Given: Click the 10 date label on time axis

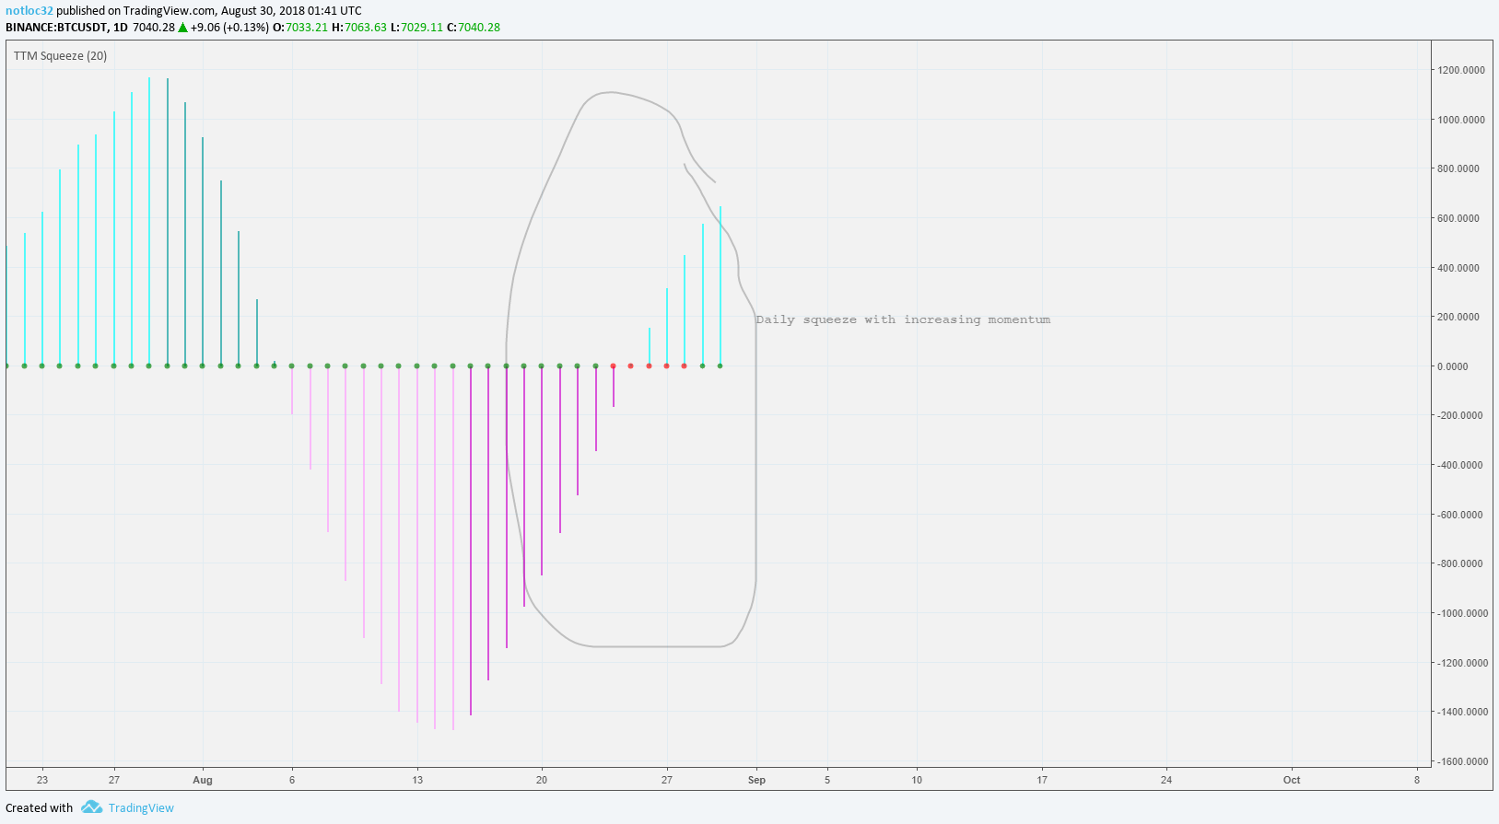Looking at the screenshot, I should [917, 780].
